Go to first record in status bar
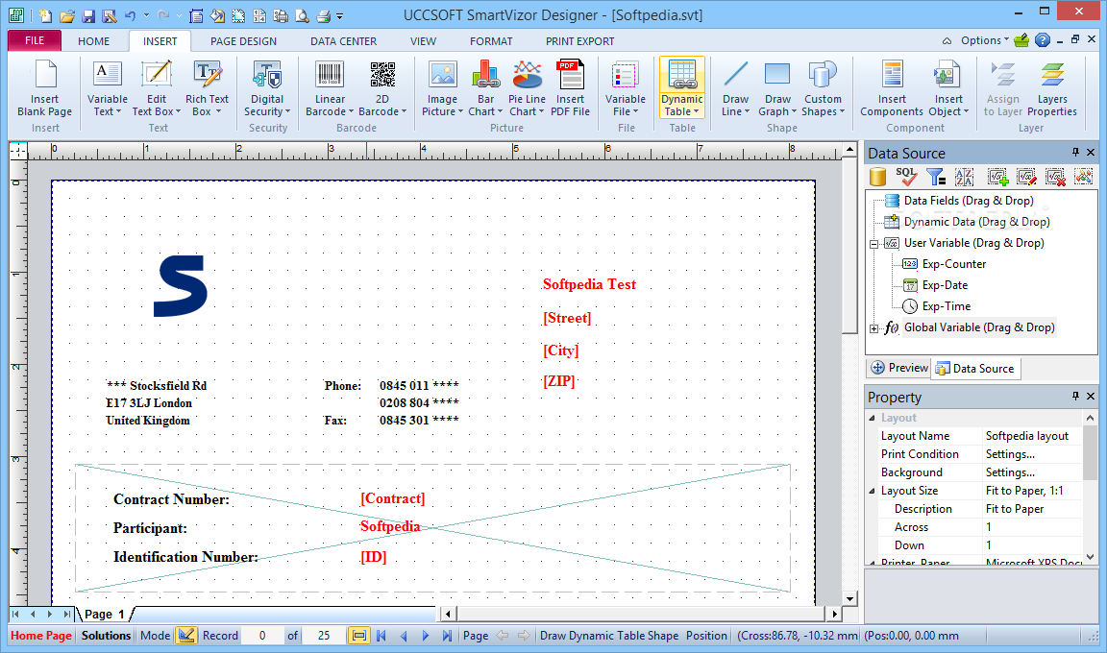Viewport: 1107px width, 653px height. [381, 636]
